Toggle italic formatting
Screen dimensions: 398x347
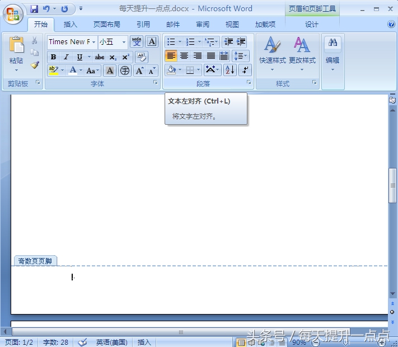click(x=66, y=57)
